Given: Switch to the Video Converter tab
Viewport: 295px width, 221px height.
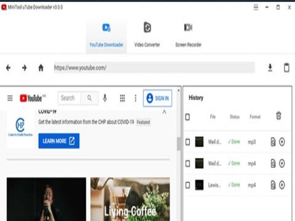Looking at the screenshot, I should [147, 35].
